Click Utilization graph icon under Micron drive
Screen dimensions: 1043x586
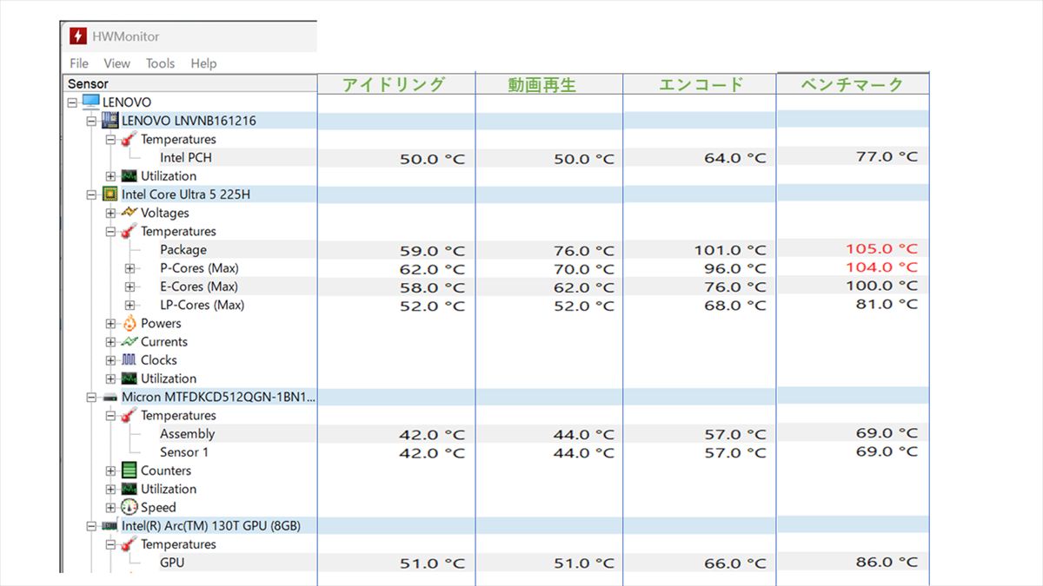129,489
